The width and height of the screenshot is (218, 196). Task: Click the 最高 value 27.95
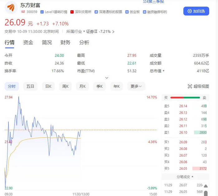point(132,56)
